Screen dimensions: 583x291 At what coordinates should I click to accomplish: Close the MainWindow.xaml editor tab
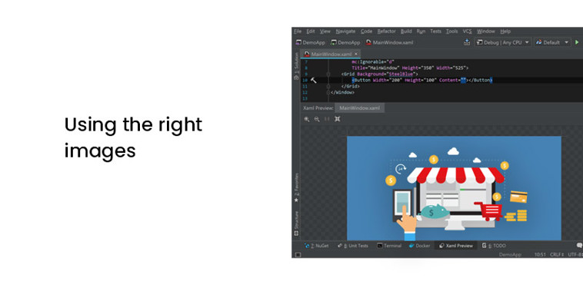[x=356, y=55]
